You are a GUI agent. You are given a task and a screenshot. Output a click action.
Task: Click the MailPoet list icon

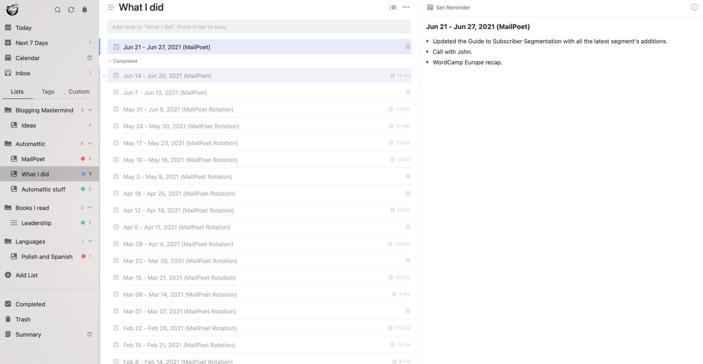click(14, 159)
